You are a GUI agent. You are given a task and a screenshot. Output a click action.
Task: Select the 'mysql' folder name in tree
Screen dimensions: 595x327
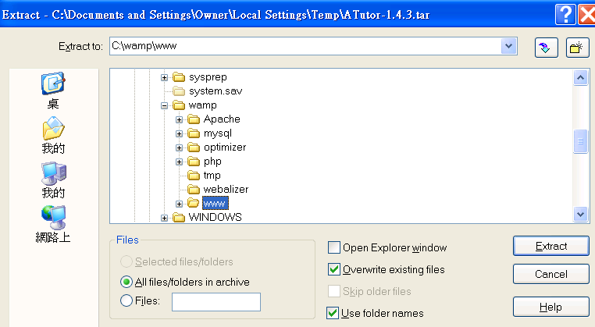click(217, 133)
